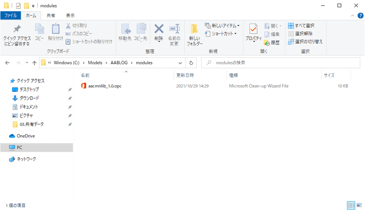
Task: Click the History (履歴) icon
Action: pos(267,43)
